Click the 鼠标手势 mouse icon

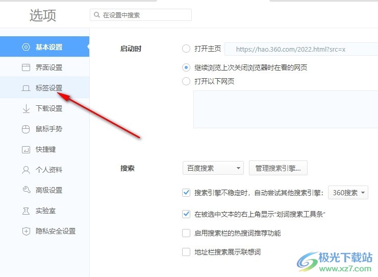click(x=26, y=129)
